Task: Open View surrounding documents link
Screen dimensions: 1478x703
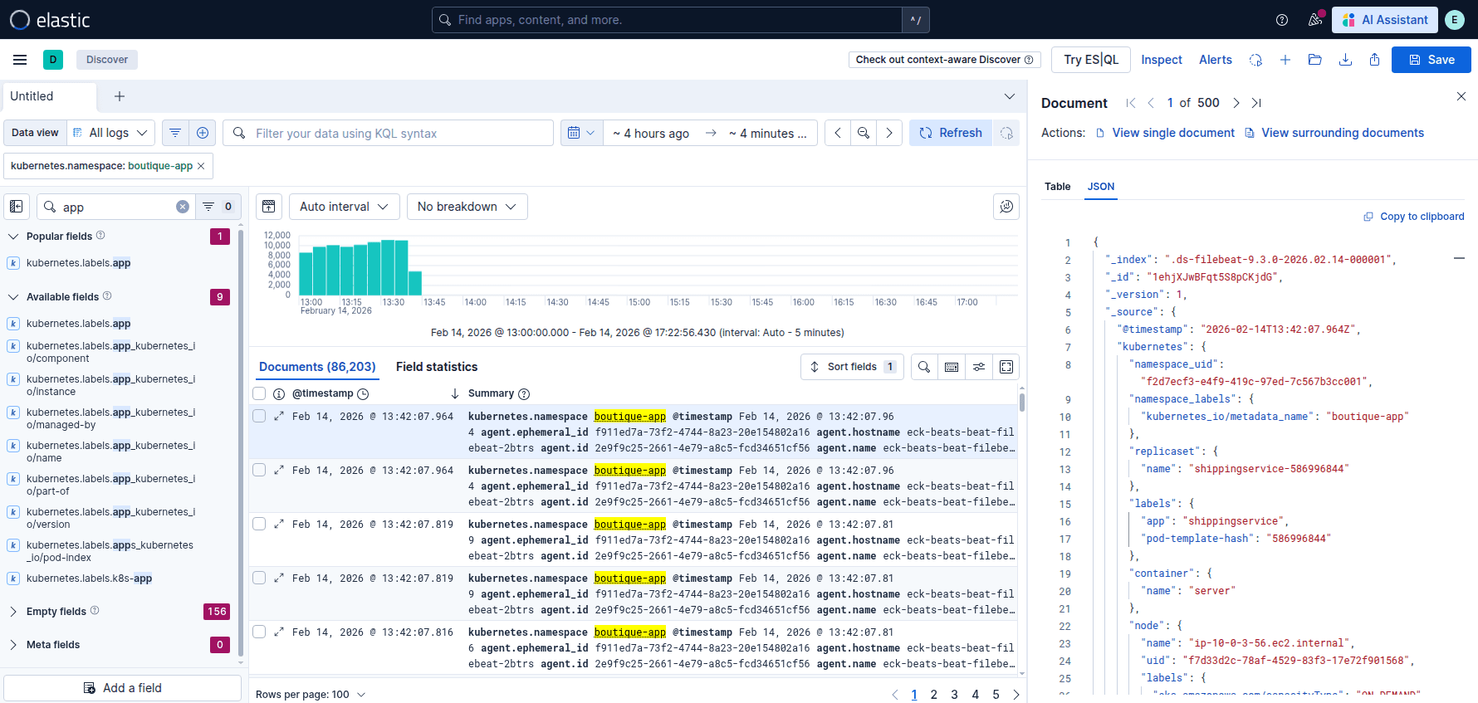Action: pos(1334,133)
